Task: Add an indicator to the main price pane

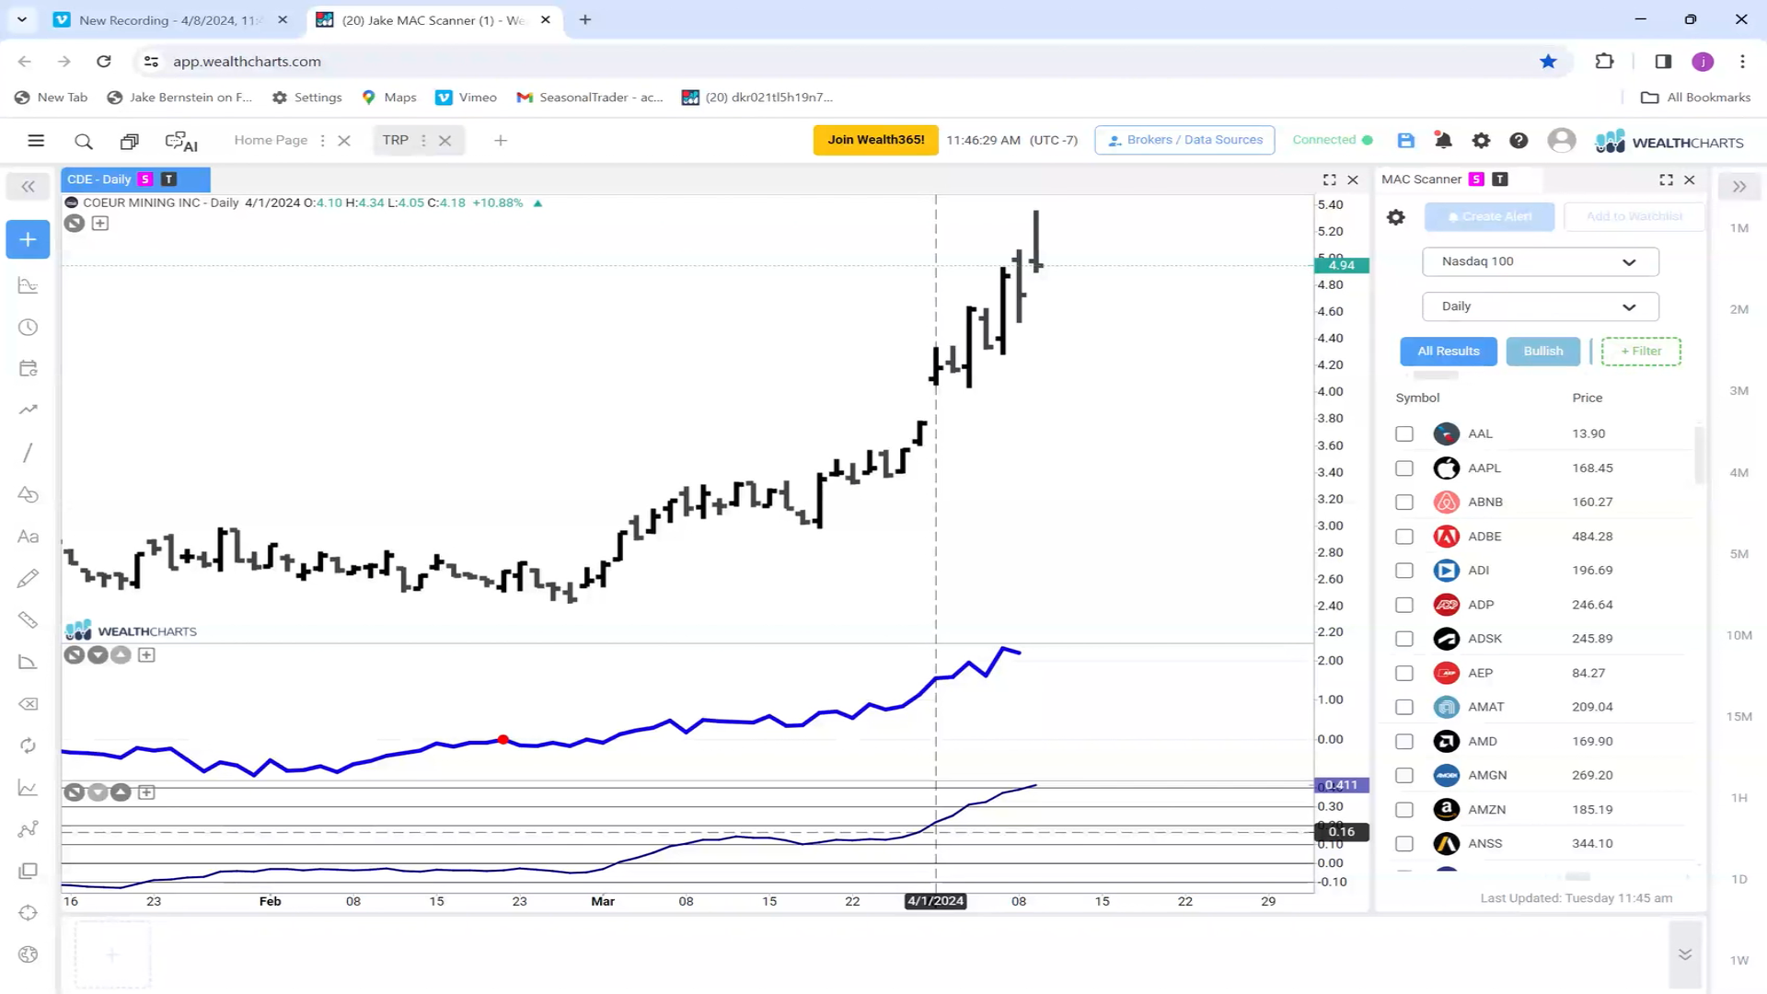Action: coord(100,223)
